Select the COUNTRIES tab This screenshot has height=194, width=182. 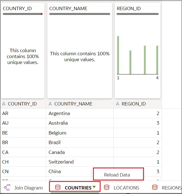75,188
